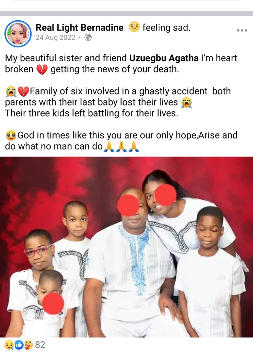
Task: Click the crying sad reaction icon
Action: (x=9, y=345)
